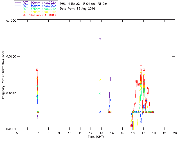Click the "Data from: 13 Aug 2016" text
180x144 pixels.
pyautogui.click(x=78, y=9)
